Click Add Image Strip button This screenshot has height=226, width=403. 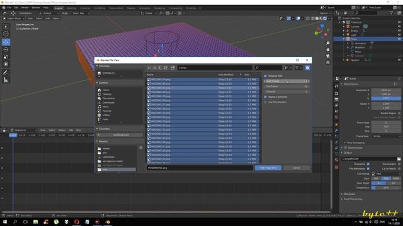(268, 168)
